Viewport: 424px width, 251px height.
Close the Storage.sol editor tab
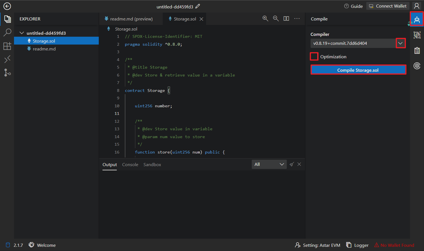(201, 19)
